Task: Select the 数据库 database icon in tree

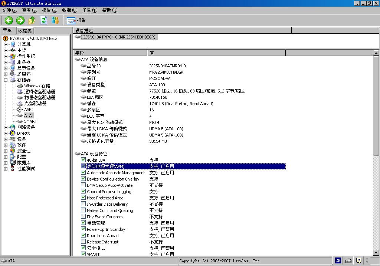Action: point(13,163)
